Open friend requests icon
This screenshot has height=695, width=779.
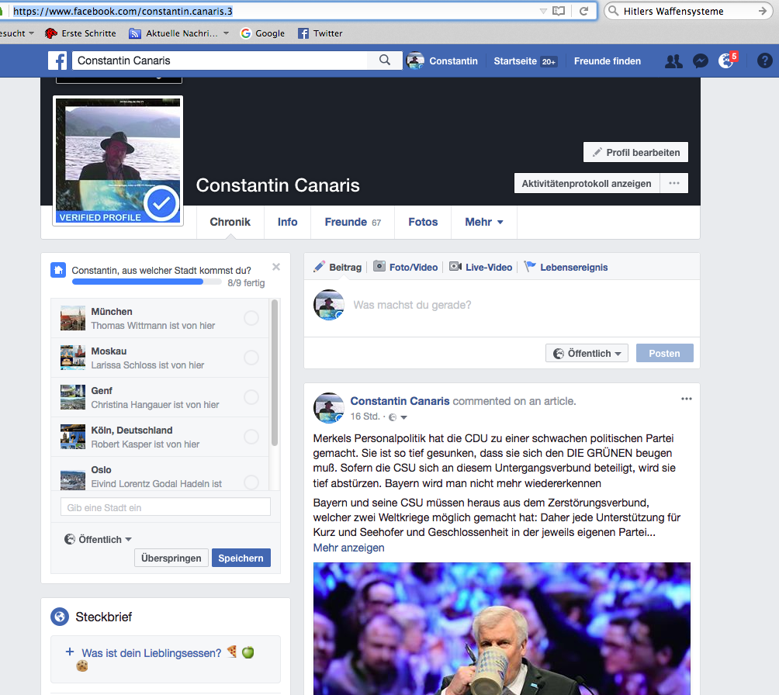coord(673,61)
